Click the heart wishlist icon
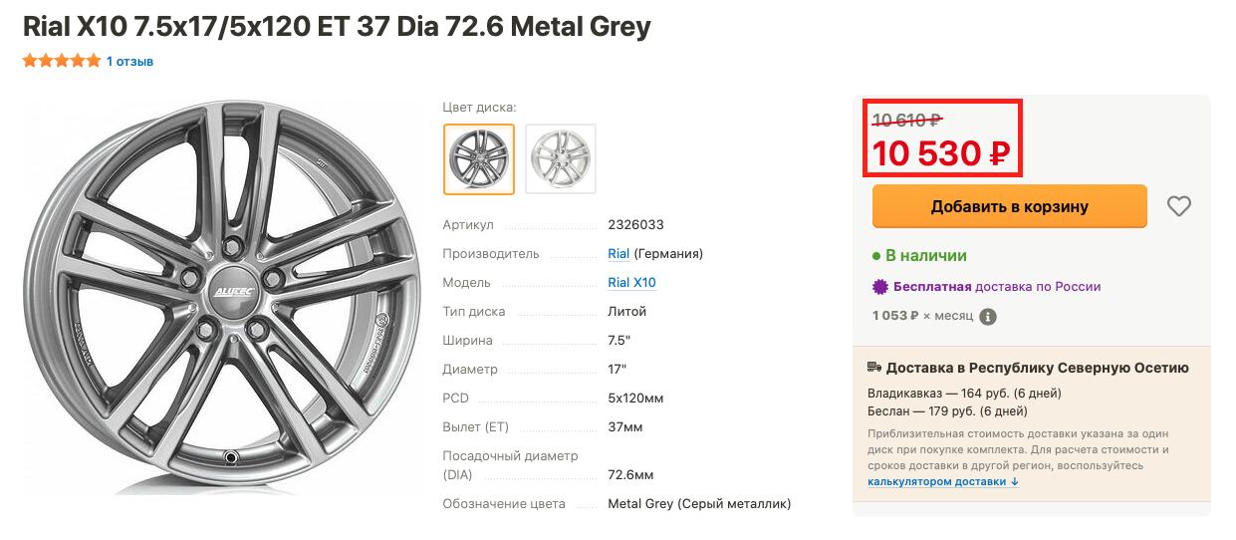Viewport: 1236px width, 540px height. point(1179,206)
